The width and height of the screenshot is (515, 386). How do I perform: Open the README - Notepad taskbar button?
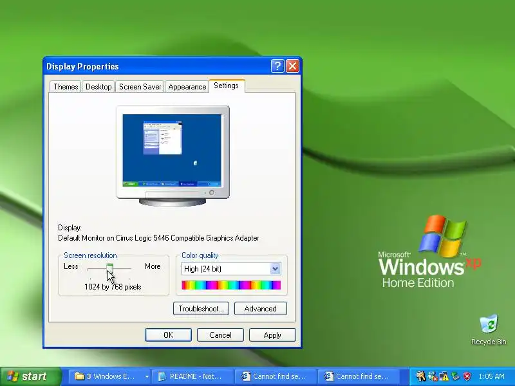pos(192,376)
